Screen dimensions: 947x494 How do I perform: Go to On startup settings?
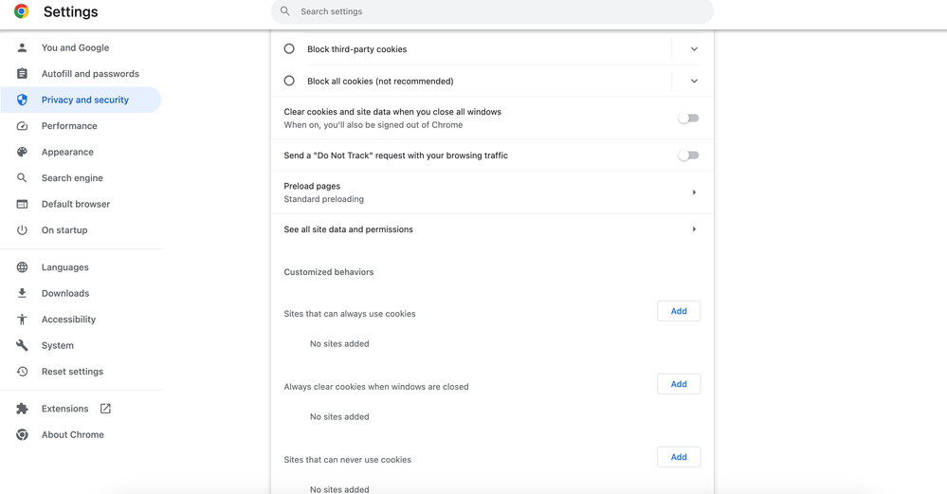(x=64, y=230)
